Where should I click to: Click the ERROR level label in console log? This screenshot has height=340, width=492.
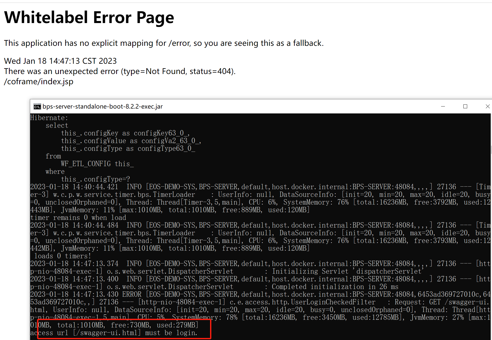pyautogui.click(x=132, y=294)
